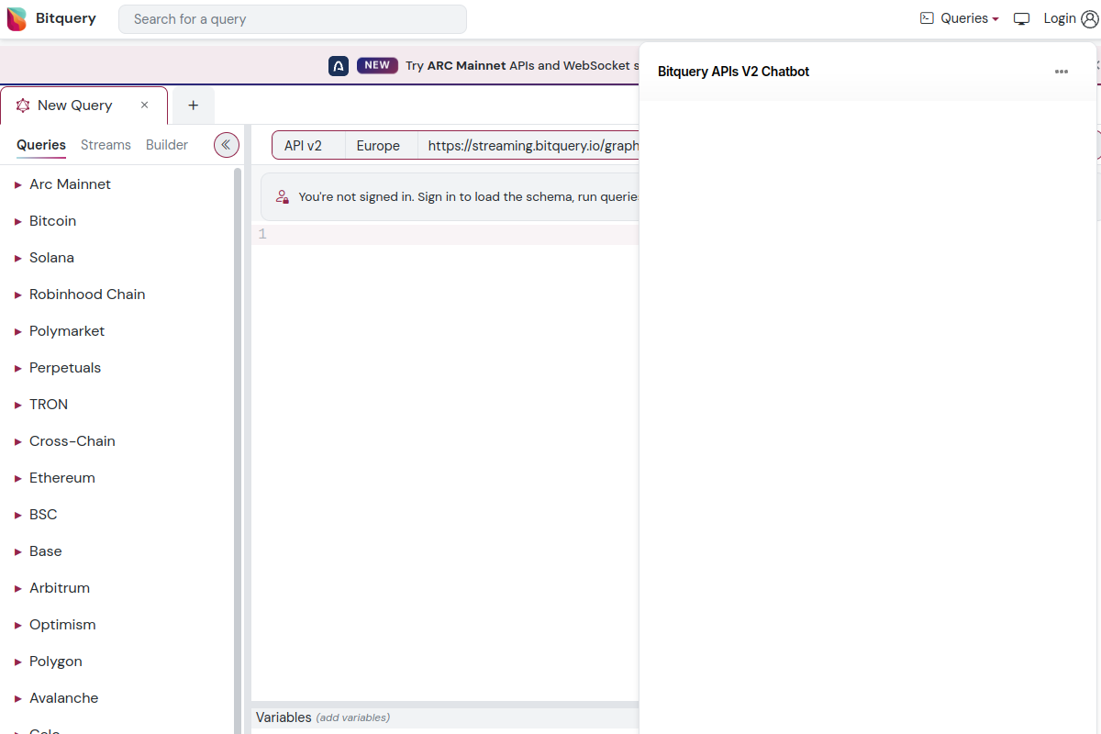Image resolution: width=1101 pixels, height=734 pixels.
Task: Expand the Robinhood Chain tree arrow
Action: click(x=17, y=295)
